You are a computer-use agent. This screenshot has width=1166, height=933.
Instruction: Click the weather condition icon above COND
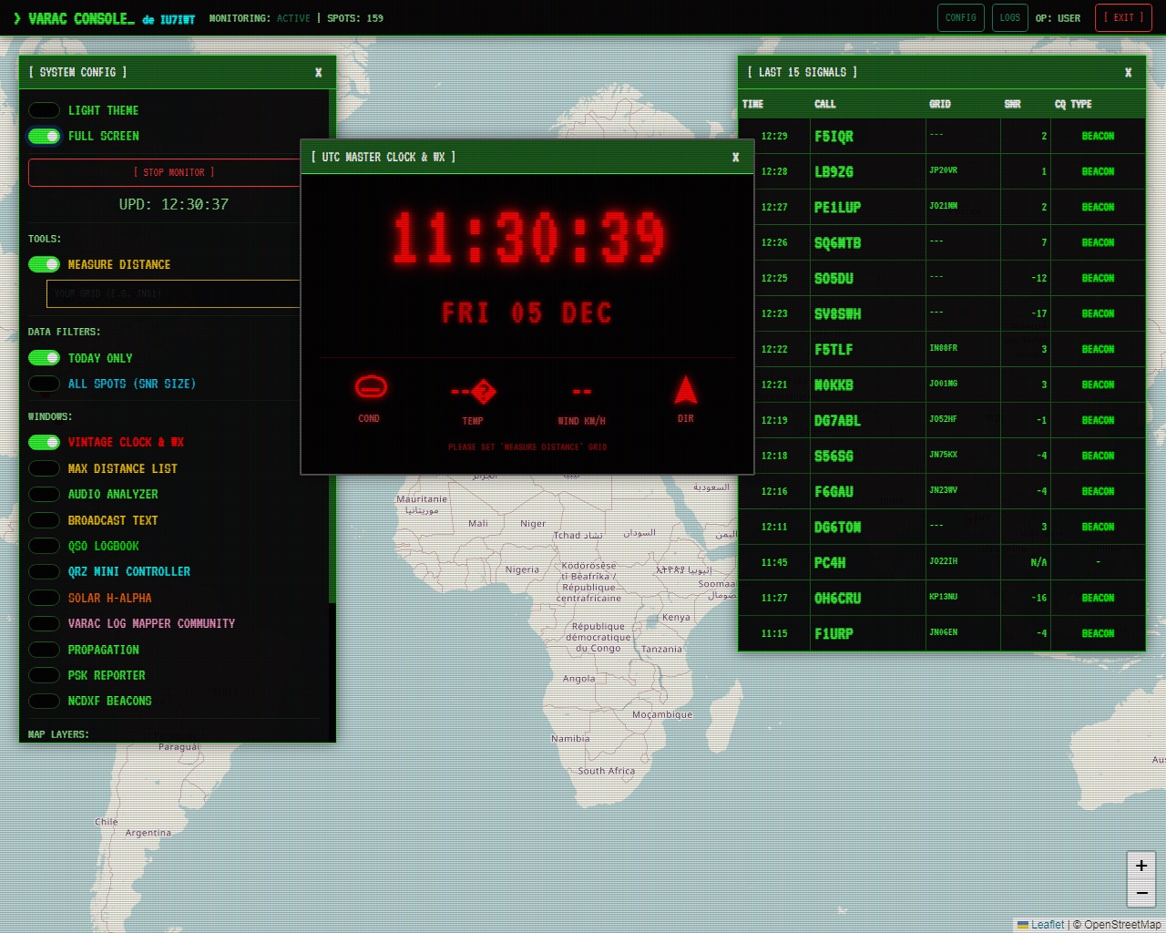tap(370, 387)
